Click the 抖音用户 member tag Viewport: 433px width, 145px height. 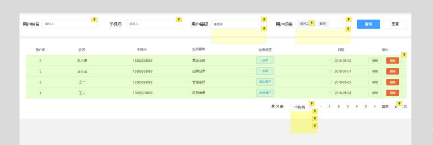pos(265,93)
